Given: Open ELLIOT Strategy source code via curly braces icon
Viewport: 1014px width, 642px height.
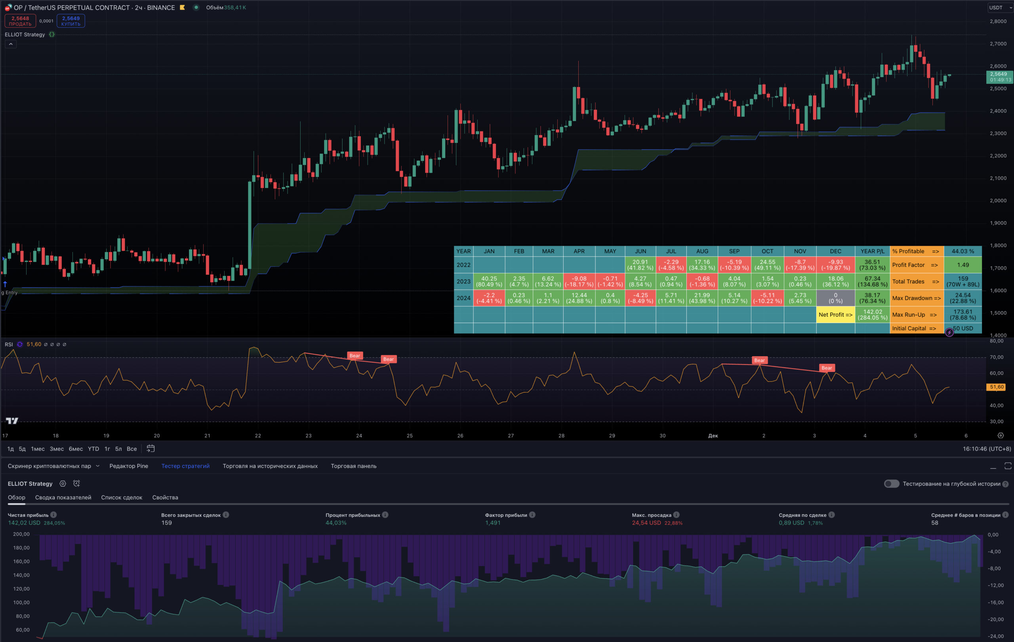Looking at the screenshot, I should pyautogui.click(x=51, y=35).
